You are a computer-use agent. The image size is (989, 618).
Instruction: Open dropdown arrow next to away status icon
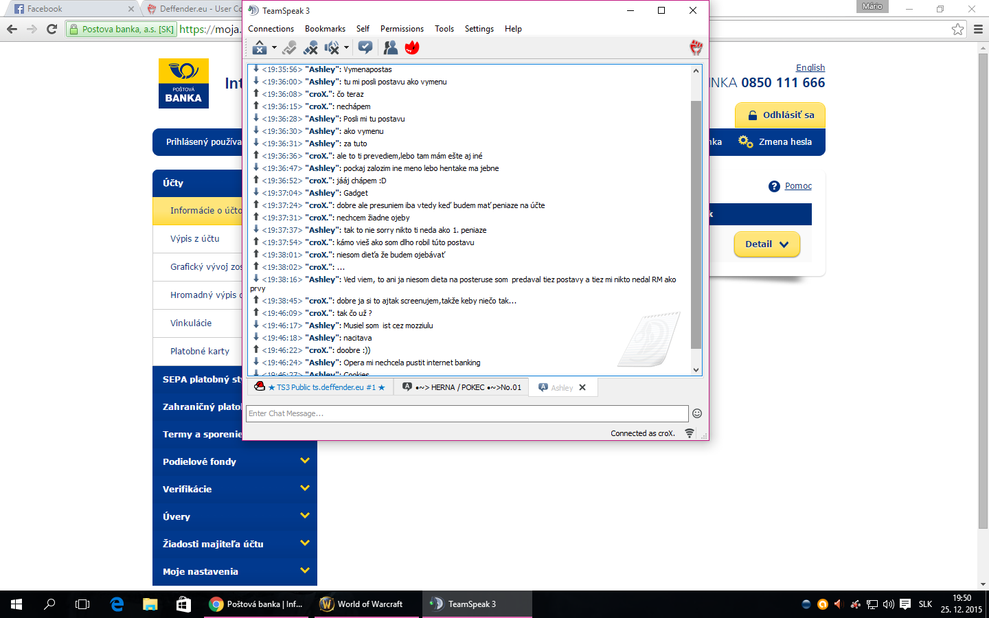274,47
